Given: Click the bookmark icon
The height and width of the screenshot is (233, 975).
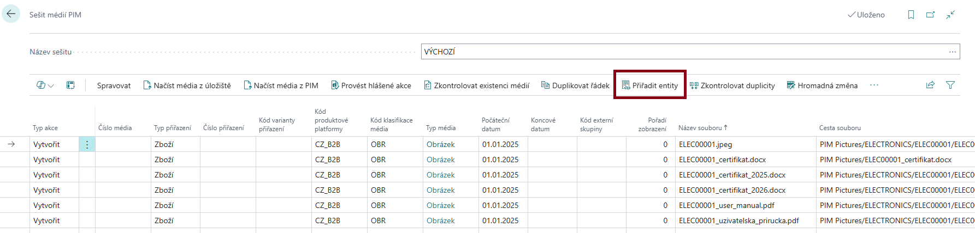Looking at the screenshot, I should click(x=911, y=15).
